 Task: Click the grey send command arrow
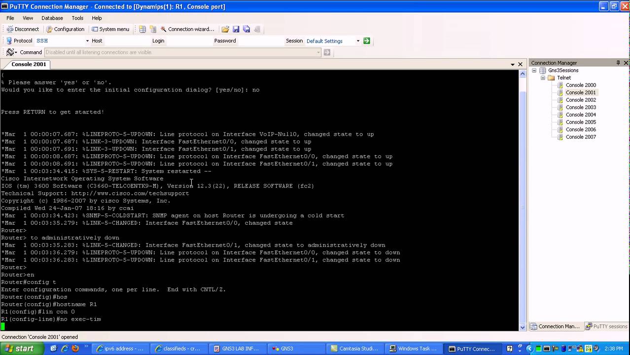[x=327, y=52]
